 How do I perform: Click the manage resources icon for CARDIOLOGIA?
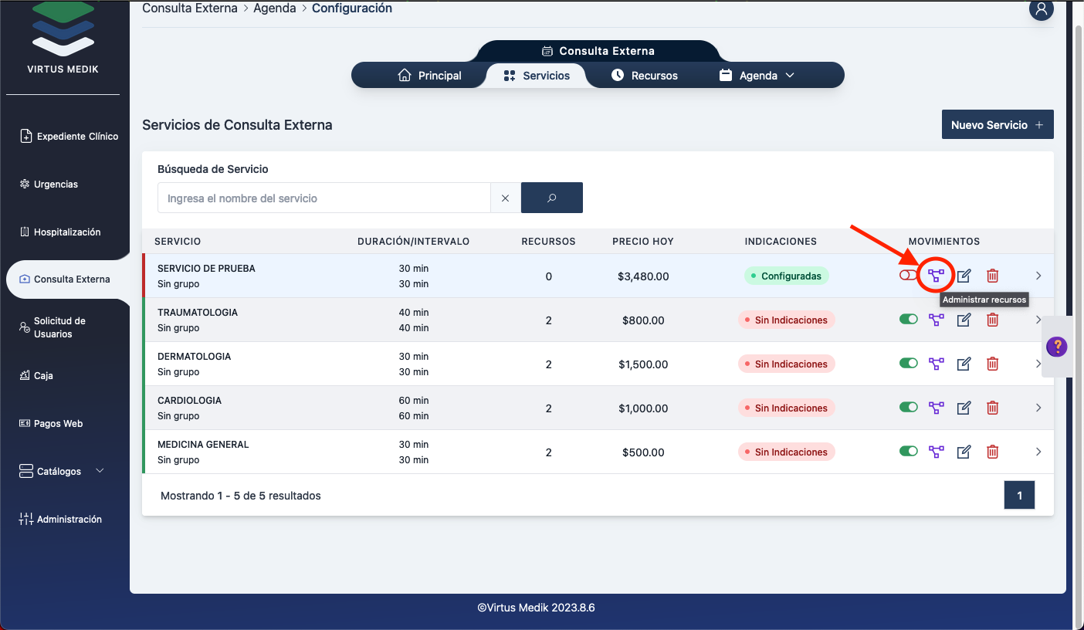pos(936,408)
